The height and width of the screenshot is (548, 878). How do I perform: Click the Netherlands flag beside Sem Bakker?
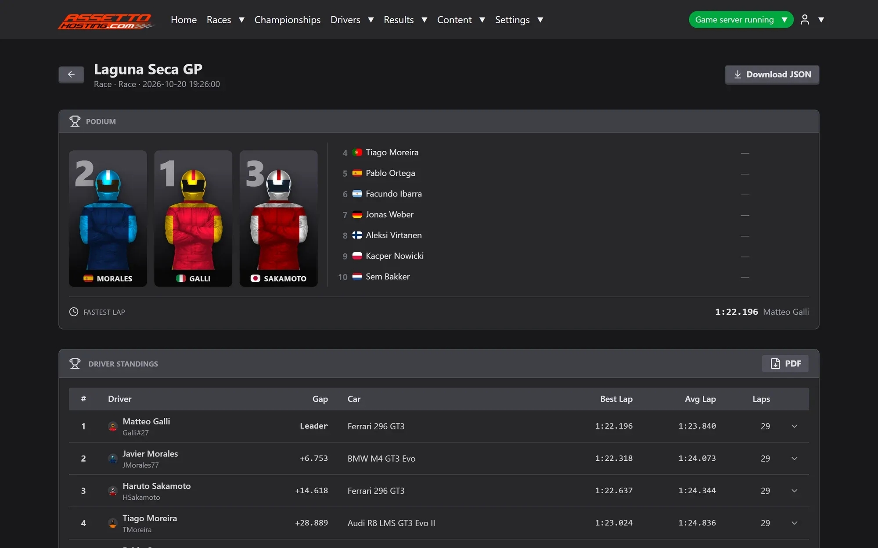(357, 277)
